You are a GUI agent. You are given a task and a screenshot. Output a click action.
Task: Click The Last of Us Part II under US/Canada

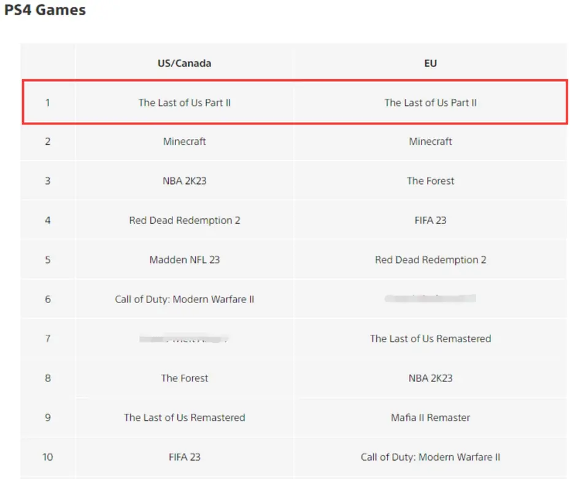(x=184, y=102)
